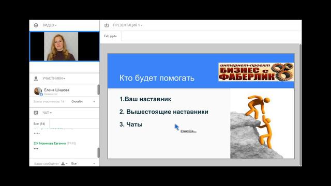The height and width of the screenshot is (186, 331).
Task: Select the Fab.pptx file tab
Action: (x=110, y=36)
